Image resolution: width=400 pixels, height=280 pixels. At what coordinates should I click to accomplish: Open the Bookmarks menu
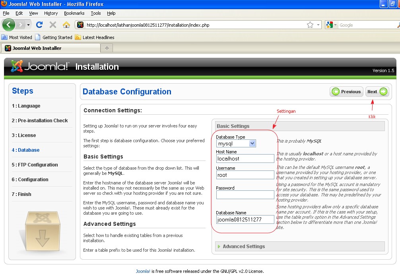tap(74, 13)
